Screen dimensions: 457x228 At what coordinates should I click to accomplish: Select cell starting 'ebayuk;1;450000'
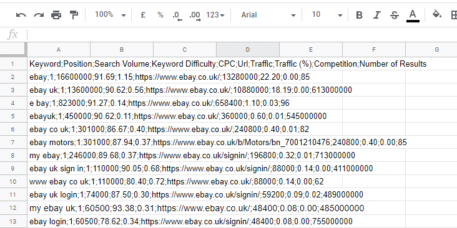point(59,116)
